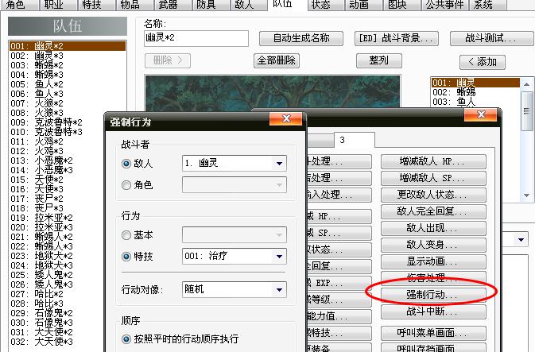Open the 公共事件 tab
This screenshot has height=352, width=535.
point(444,5)
